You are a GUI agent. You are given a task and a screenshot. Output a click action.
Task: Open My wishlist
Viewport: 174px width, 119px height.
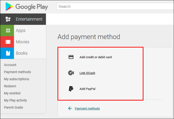[x=12, y=93]
